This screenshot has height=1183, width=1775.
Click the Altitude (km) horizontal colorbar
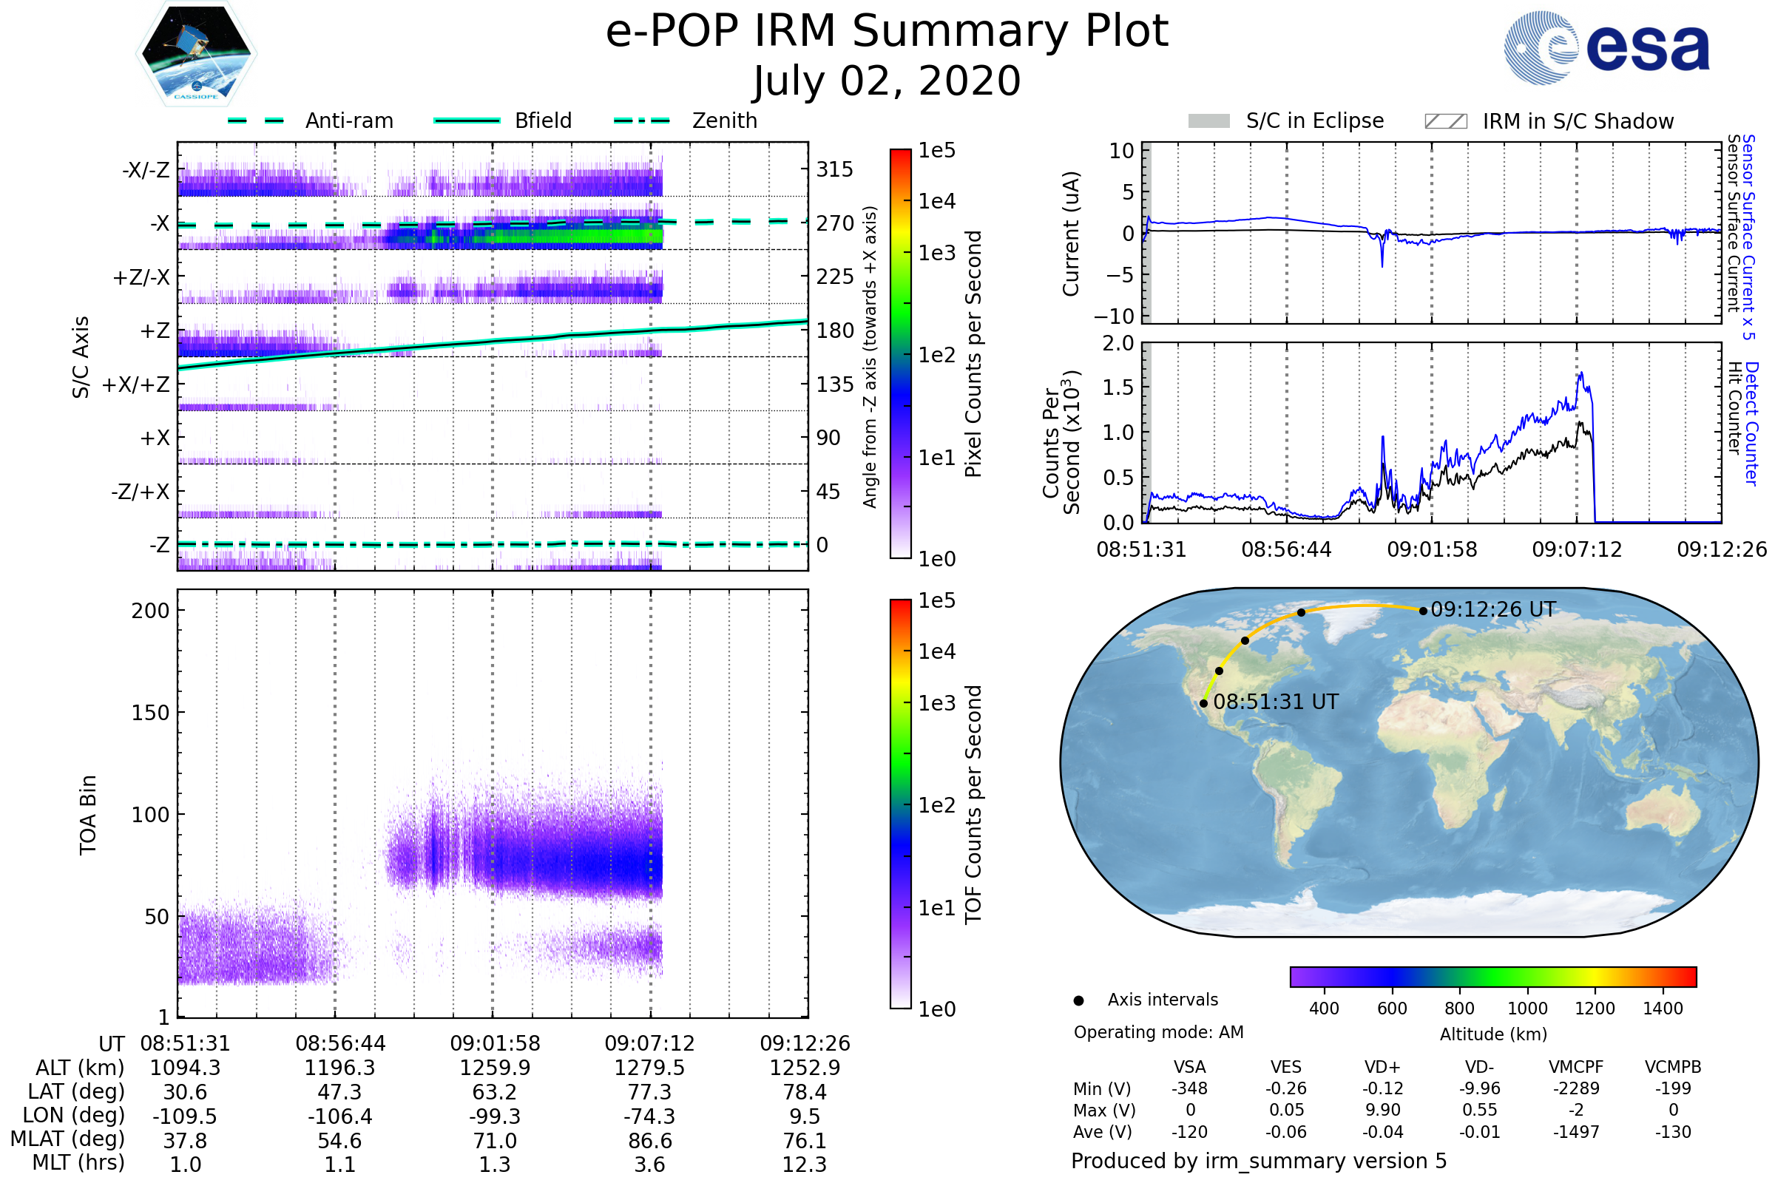1492,976
